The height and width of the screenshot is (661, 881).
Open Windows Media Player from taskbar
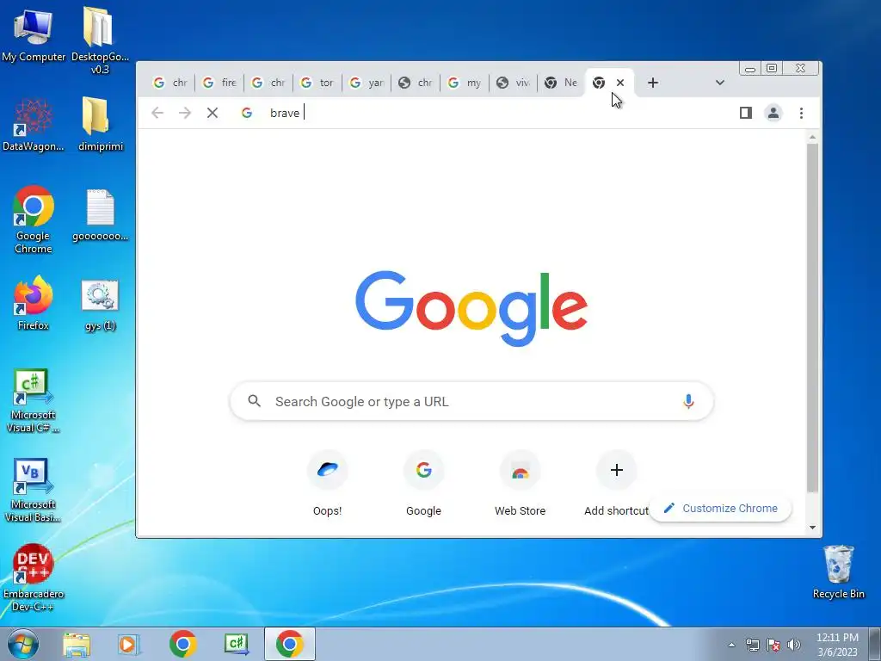129,644
